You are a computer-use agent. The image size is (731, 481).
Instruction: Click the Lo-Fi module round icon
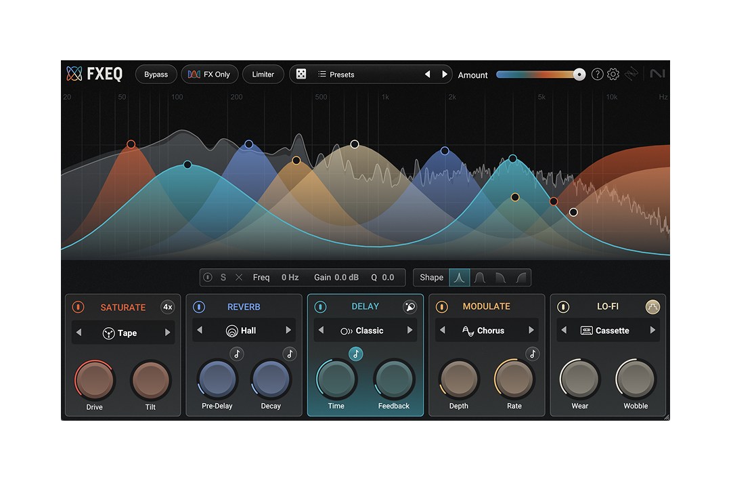pos(652,307)
